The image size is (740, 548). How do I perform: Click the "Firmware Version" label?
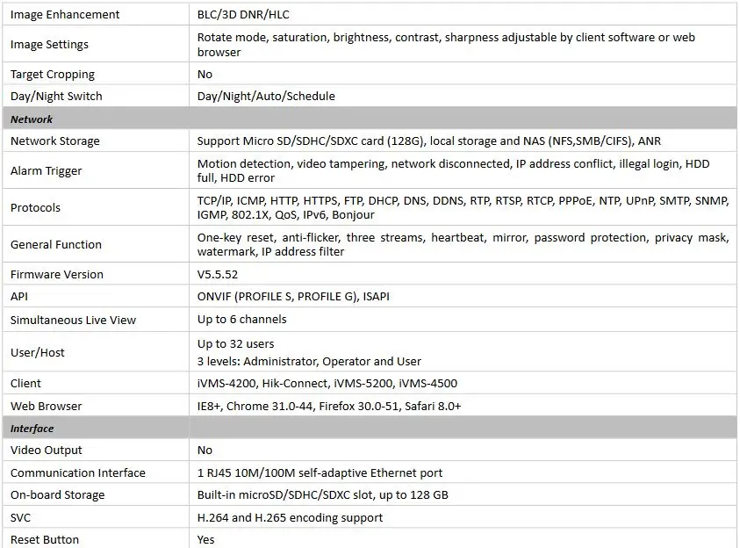[x=57, y=274]
